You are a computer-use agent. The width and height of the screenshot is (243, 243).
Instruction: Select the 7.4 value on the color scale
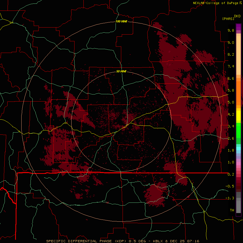[x=231, y=66]
